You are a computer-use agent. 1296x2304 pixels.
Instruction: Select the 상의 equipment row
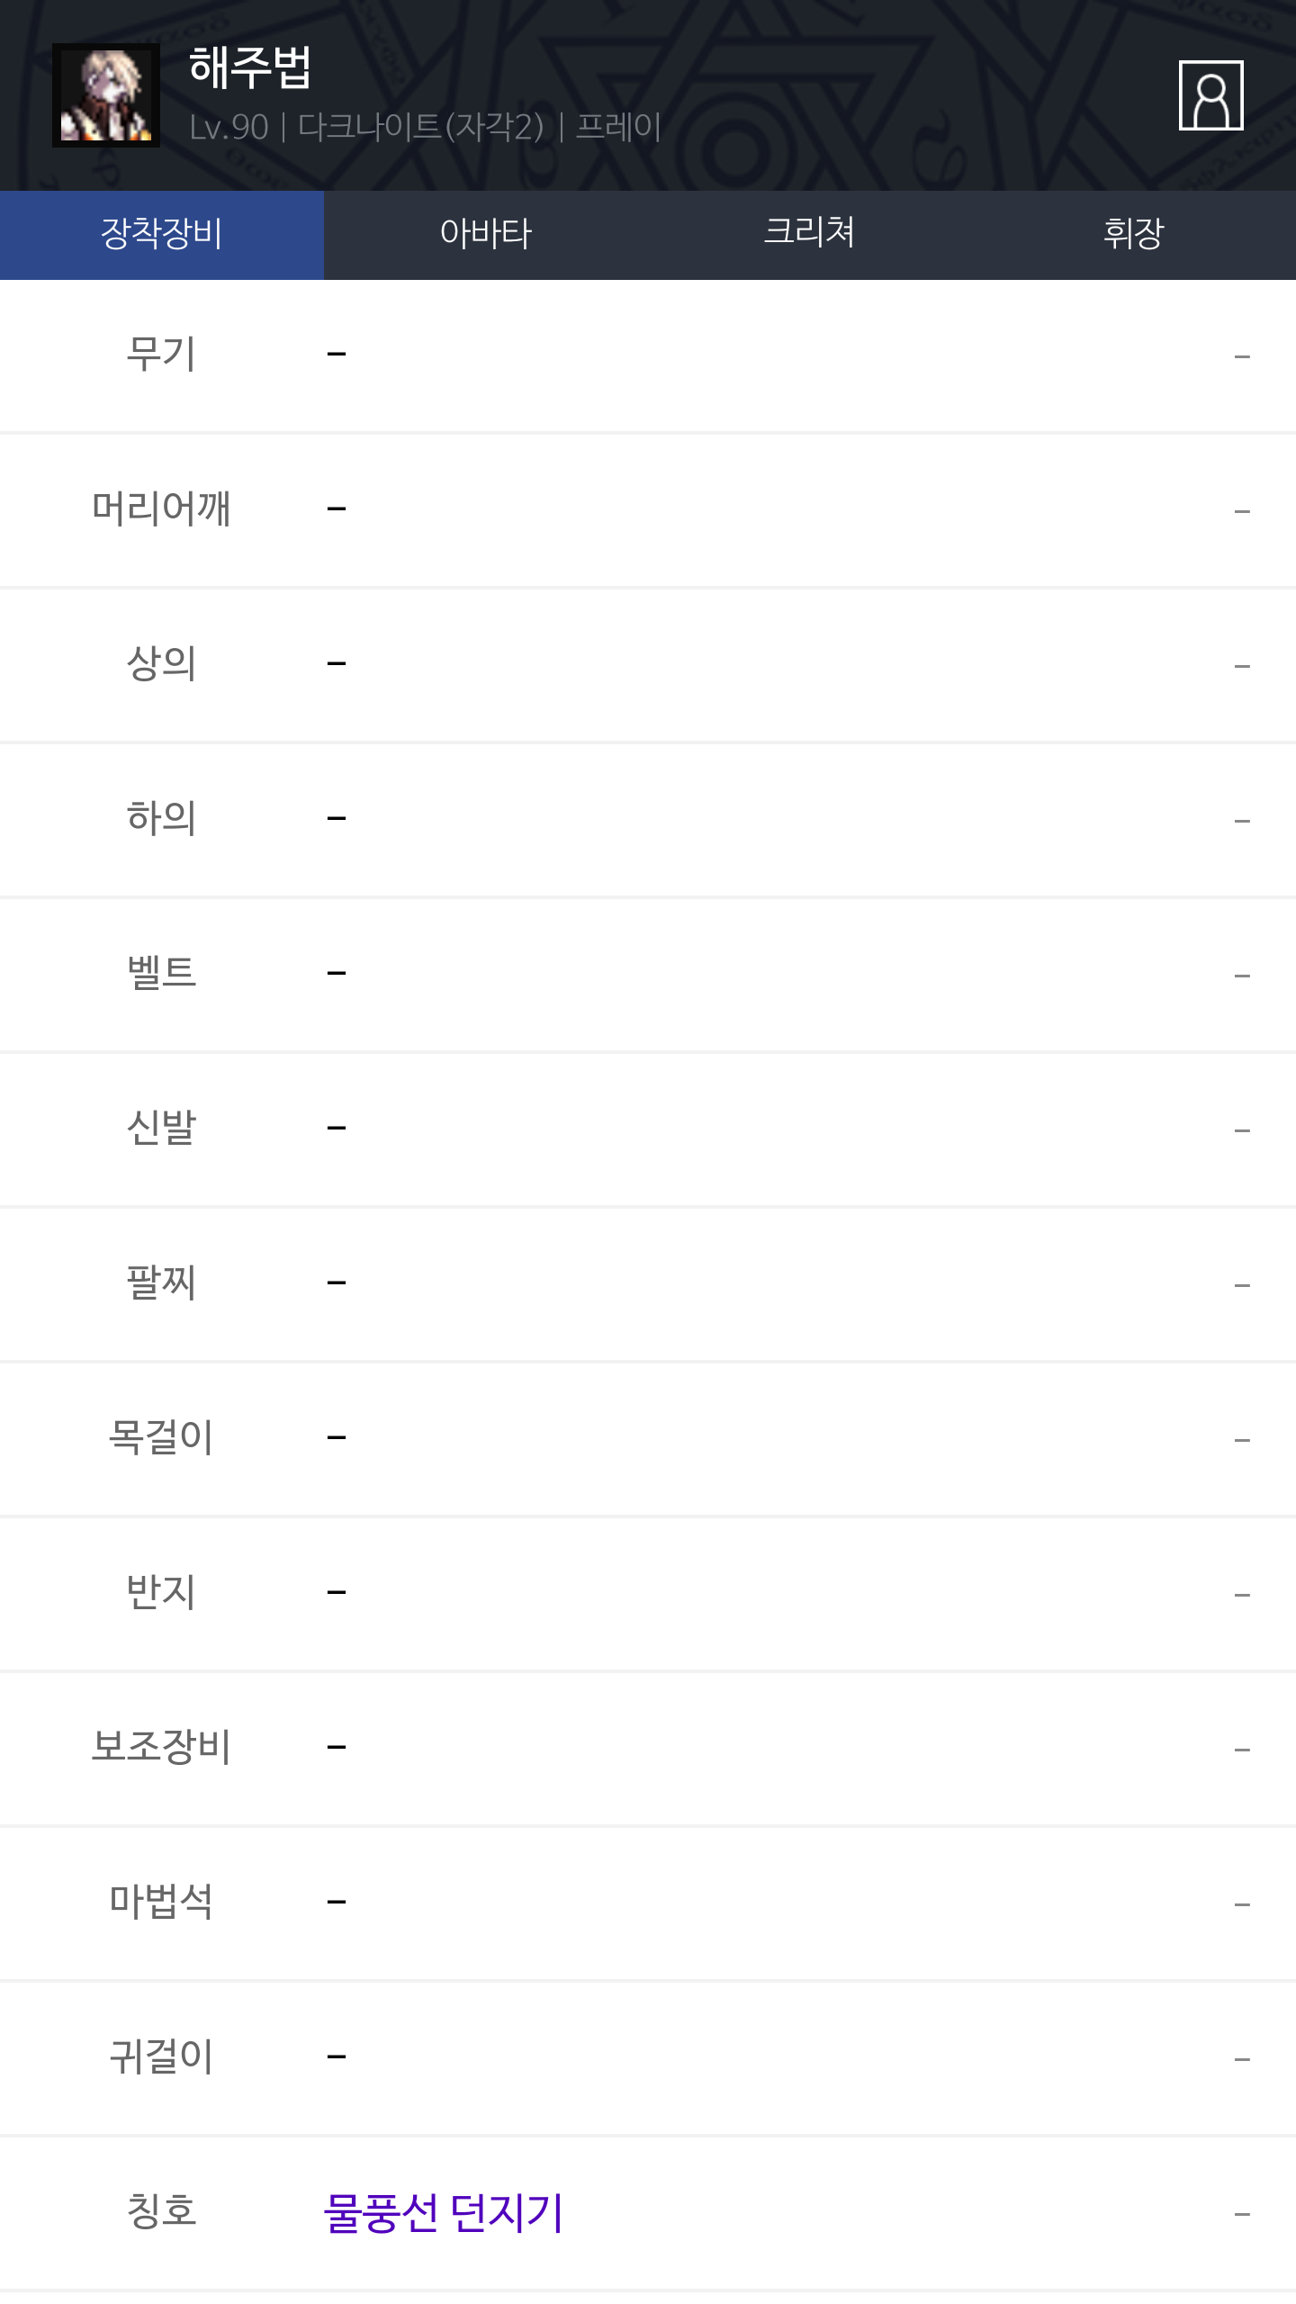click(648, 665)
